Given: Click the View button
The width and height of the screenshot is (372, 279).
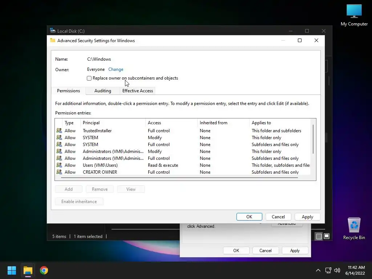Looking at the screenshot, I should [131, 189].
